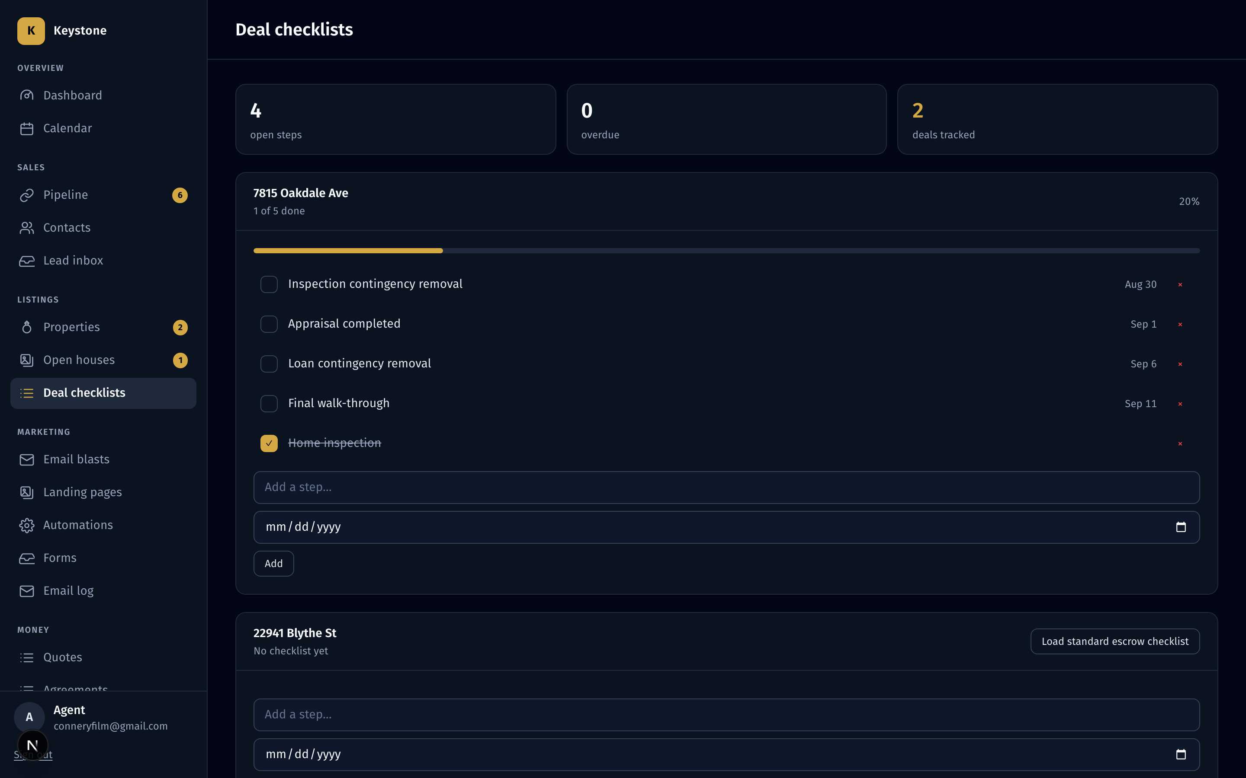
Task: Open Automations settings
Action: 103,525
